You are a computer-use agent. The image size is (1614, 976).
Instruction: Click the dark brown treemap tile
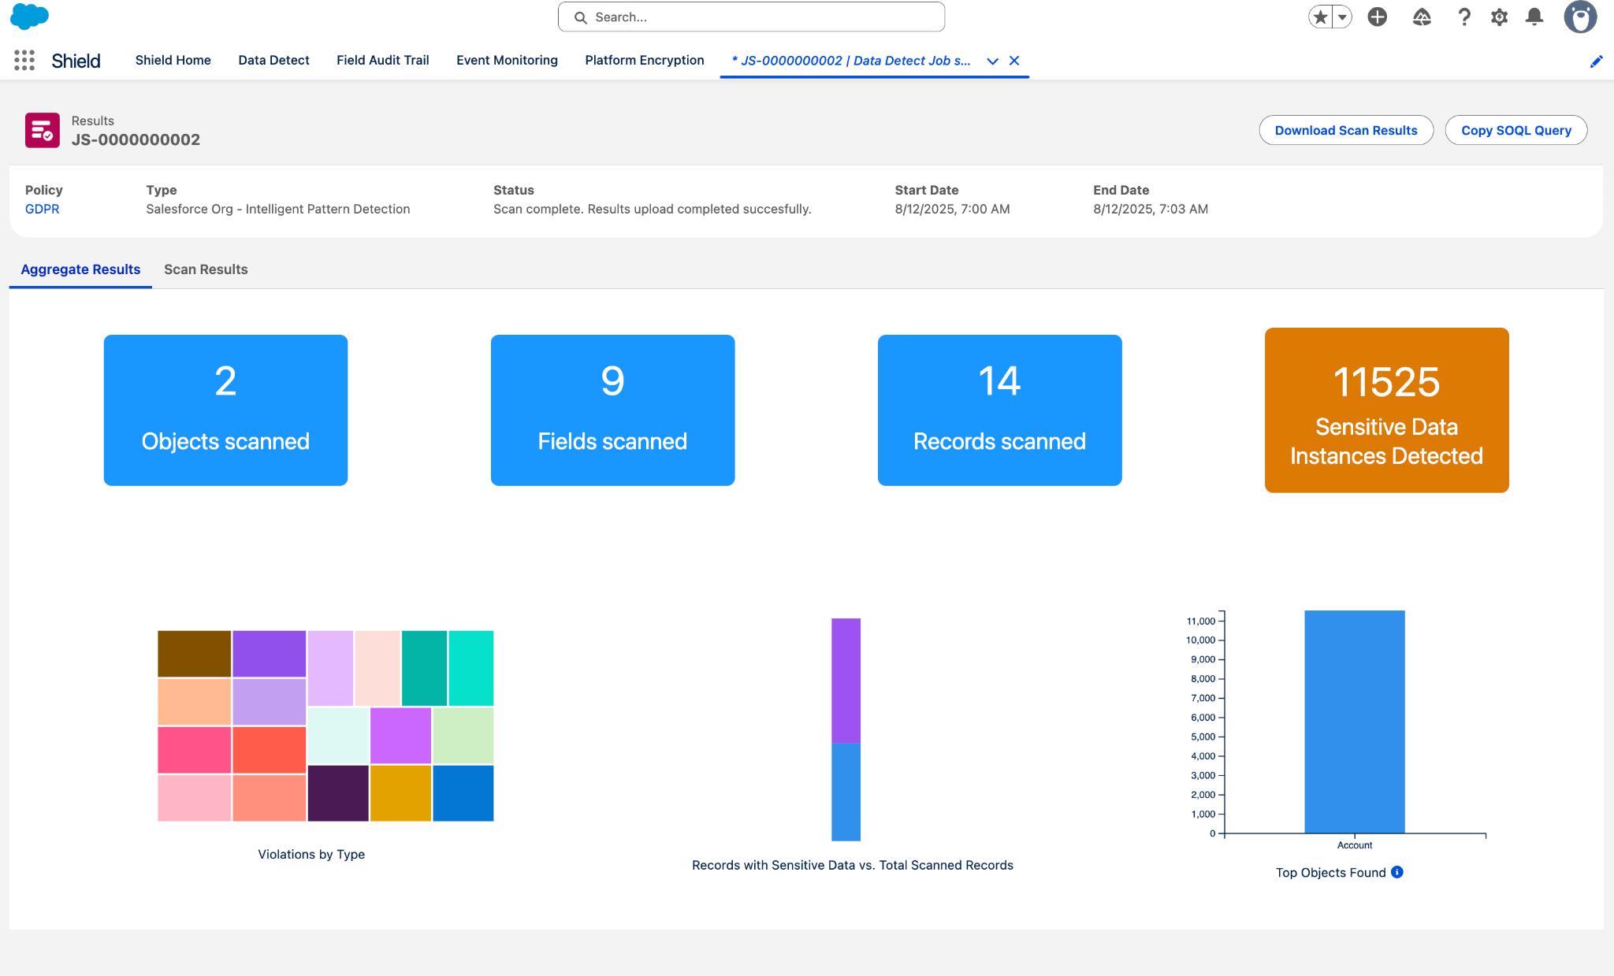click(194, 653)
